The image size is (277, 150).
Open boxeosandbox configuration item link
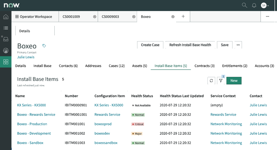click(x=106, y=143)
